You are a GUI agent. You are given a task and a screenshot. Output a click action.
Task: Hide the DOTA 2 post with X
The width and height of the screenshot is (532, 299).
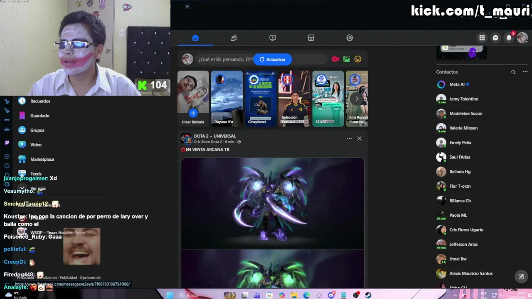pyautogui.click(x=360, y=138)
